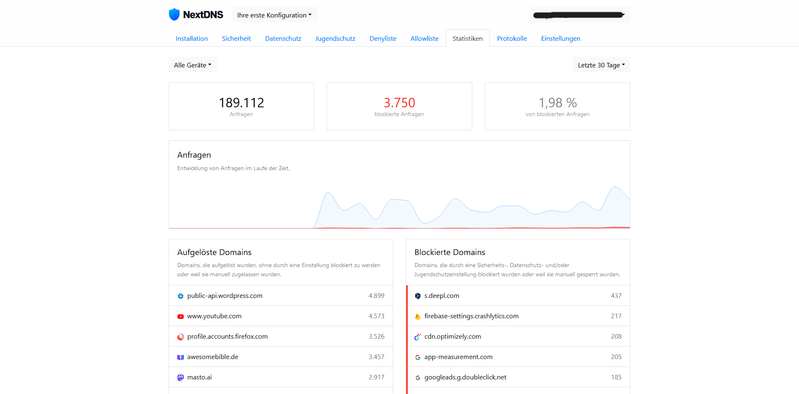Open the 'Ihre erste Konfiguration' dropdown
Image resolution: width=799 pixels, height=394 pixels.
(274, 15)
